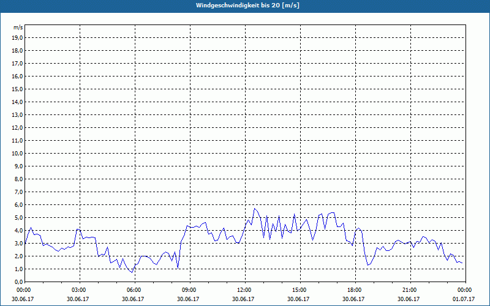Screen dimensions: 490x306
Task: Click the wind speed minimum before 06:00
Action: click(x=132, y=272)
